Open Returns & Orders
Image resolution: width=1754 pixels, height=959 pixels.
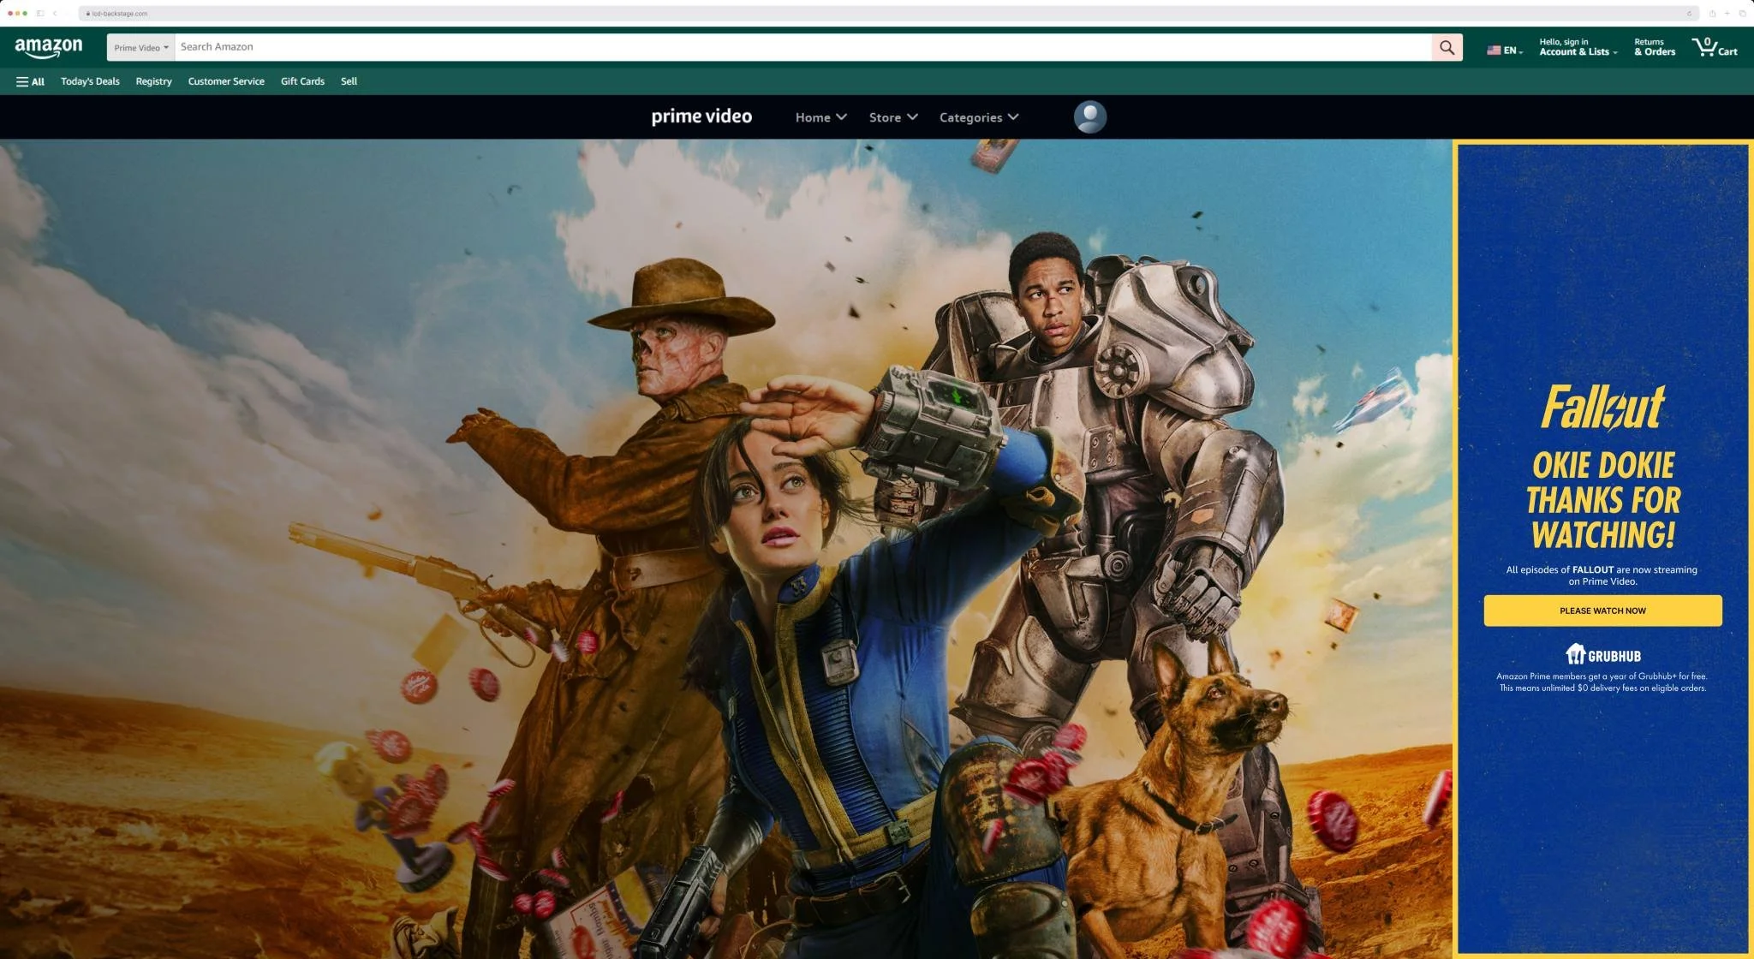click(1654, 47)
